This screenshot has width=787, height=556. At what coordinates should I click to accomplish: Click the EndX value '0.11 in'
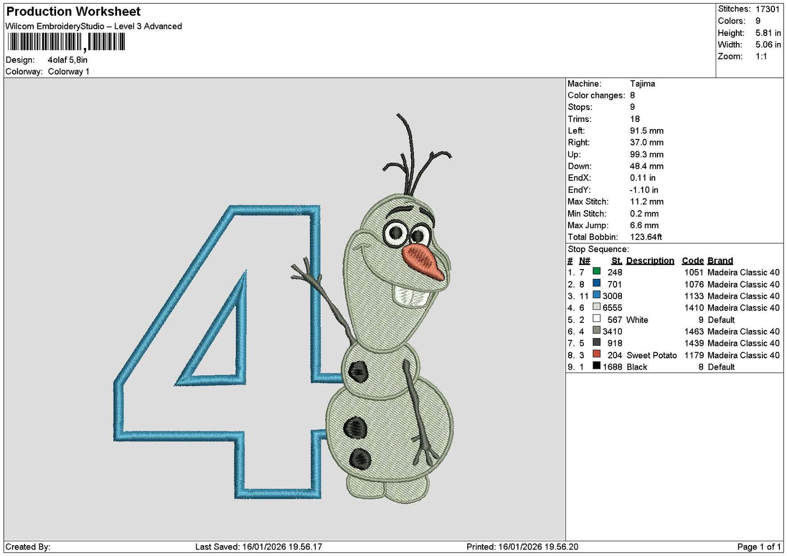pos(643,178)
